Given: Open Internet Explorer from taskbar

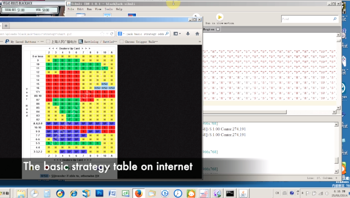Looking at the screenshot, I should tap(74, 193).
